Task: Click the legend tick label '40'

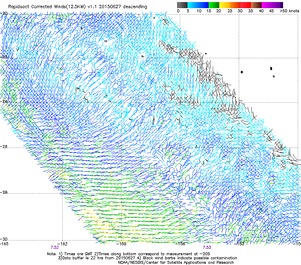Action: [x=261, y=11]
